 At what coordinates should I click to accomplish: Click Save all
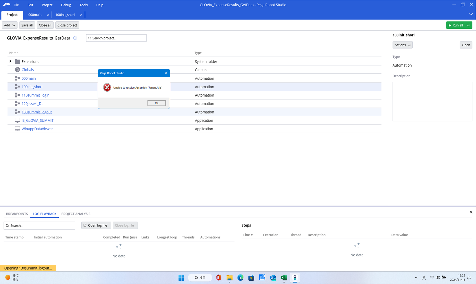[27, 25]
